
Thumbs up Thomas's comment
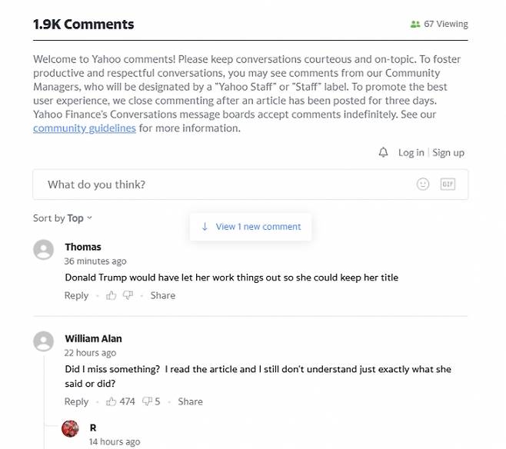point(112,296)
